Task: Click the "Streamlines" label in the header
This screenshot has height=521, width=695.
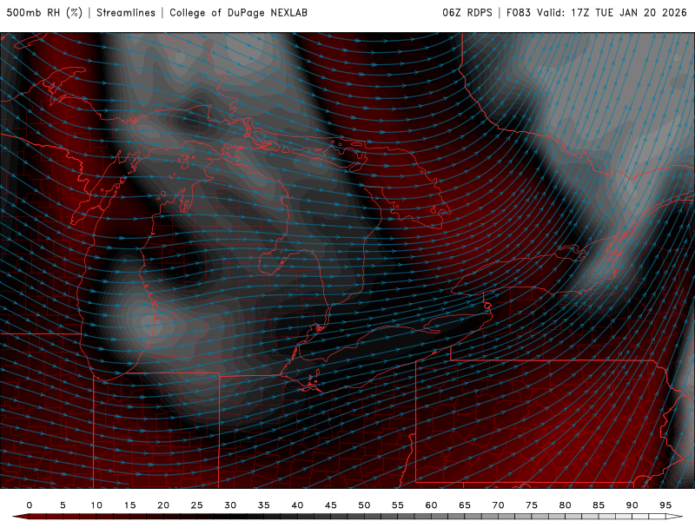Action: coord(126,12)
